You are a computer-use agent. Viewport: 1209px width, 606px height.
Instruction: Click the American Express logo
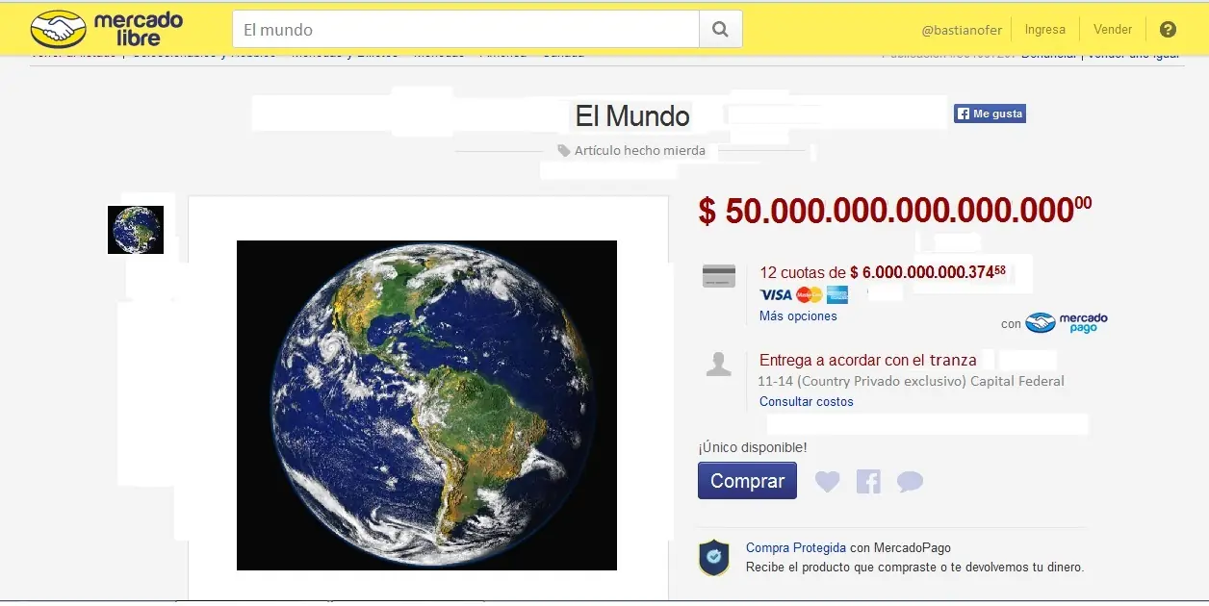(837, 295)
